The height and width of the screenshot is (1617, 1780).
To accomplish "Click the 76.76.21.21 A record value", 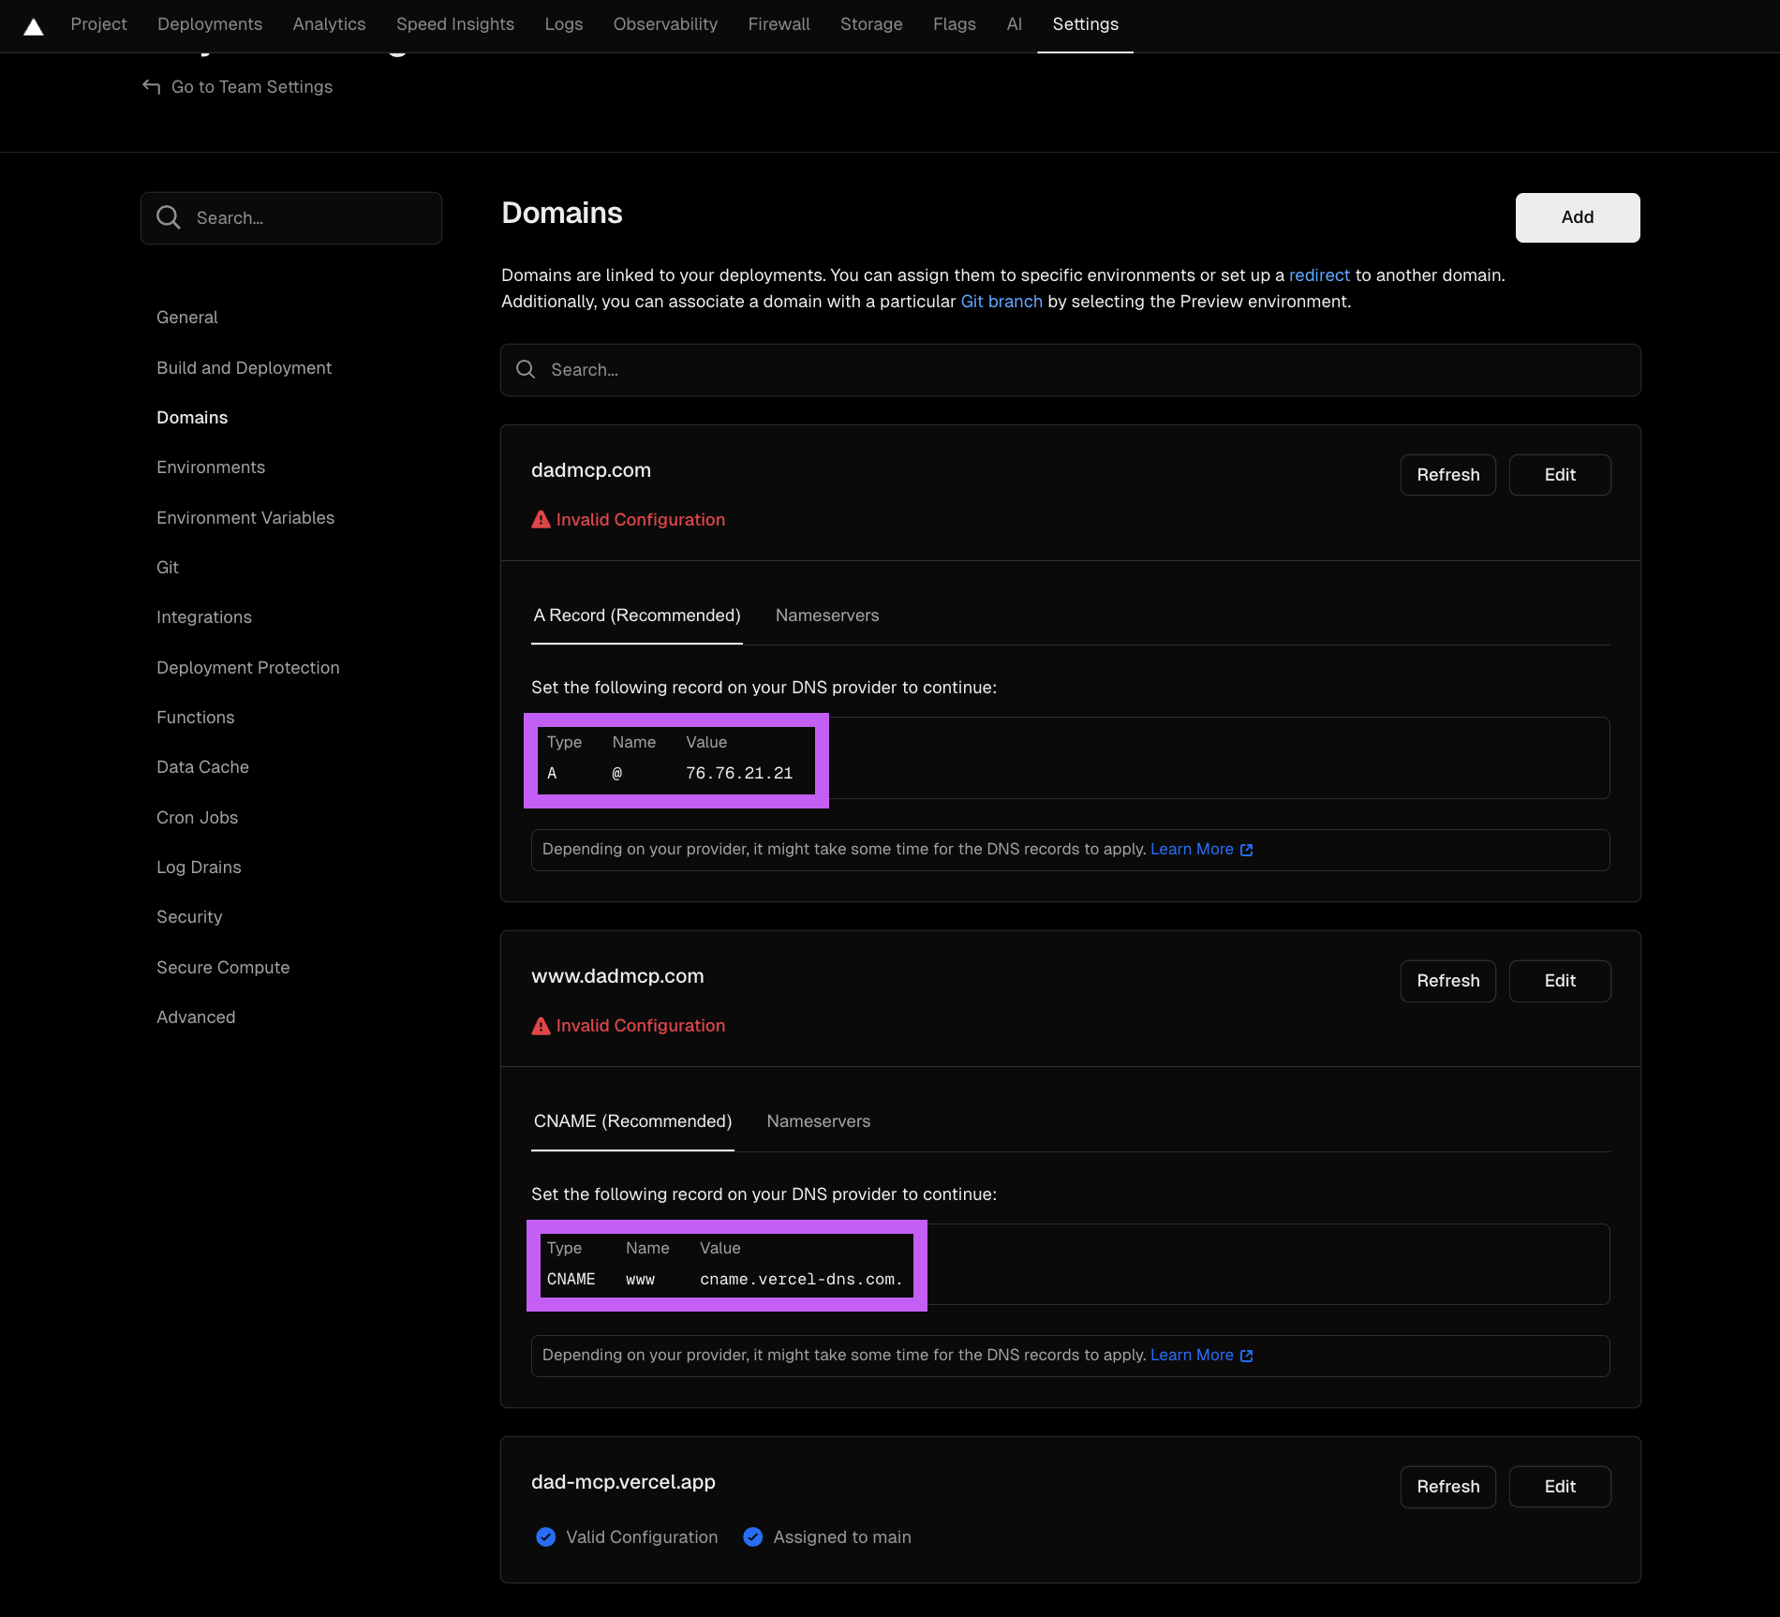I will click(x=739, y=773).
